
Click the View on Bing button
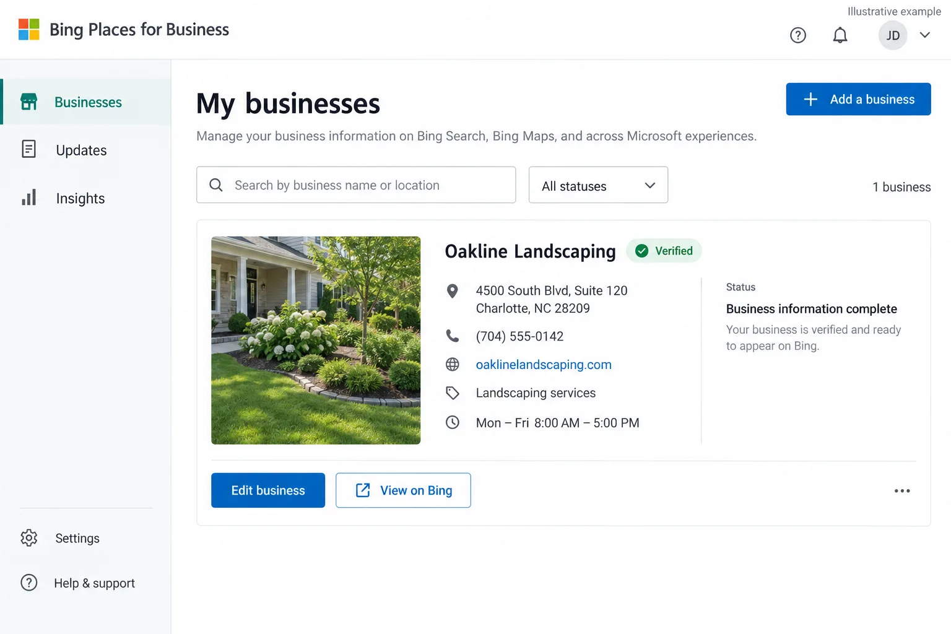403,490
